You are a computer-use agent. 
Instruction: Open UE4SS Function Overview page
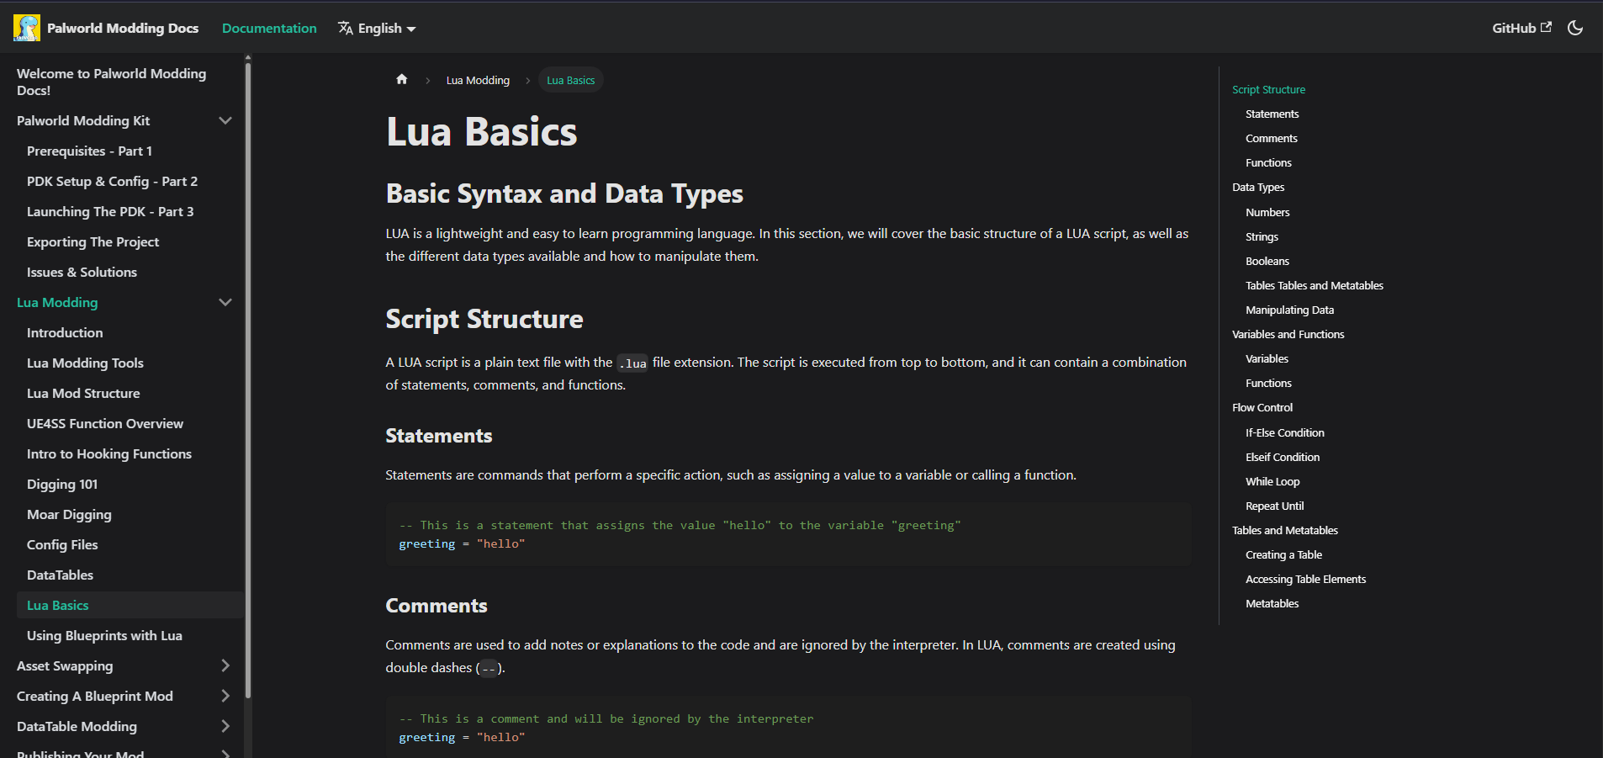(105, 423)
